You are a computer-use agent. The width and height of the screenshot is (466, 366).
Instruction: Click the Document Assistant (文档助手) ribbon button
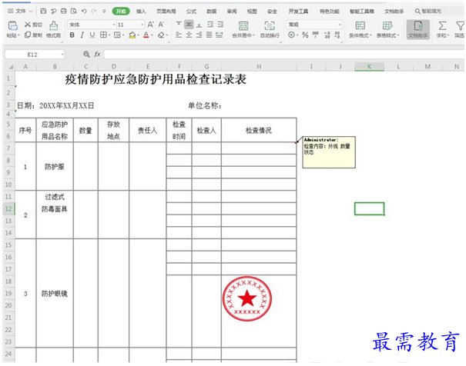[417, 29]
